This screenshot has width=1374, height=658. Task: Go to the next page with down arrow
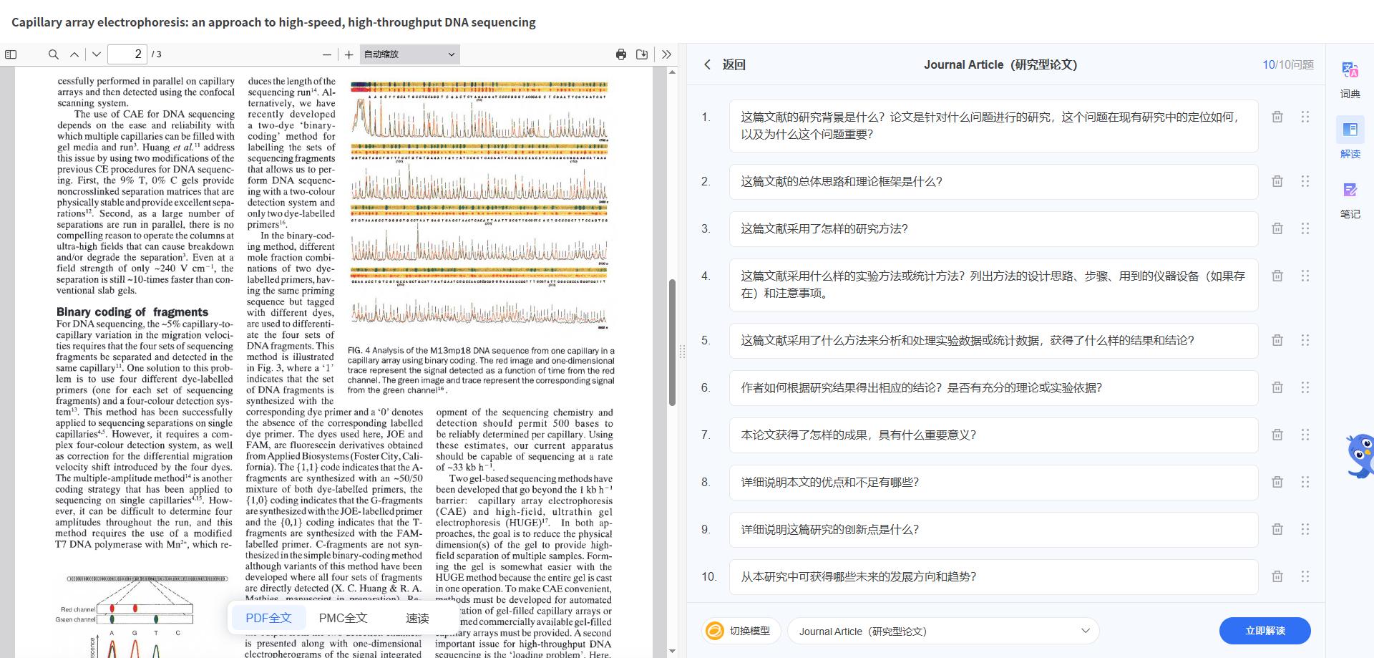click(x=97, y=54)
